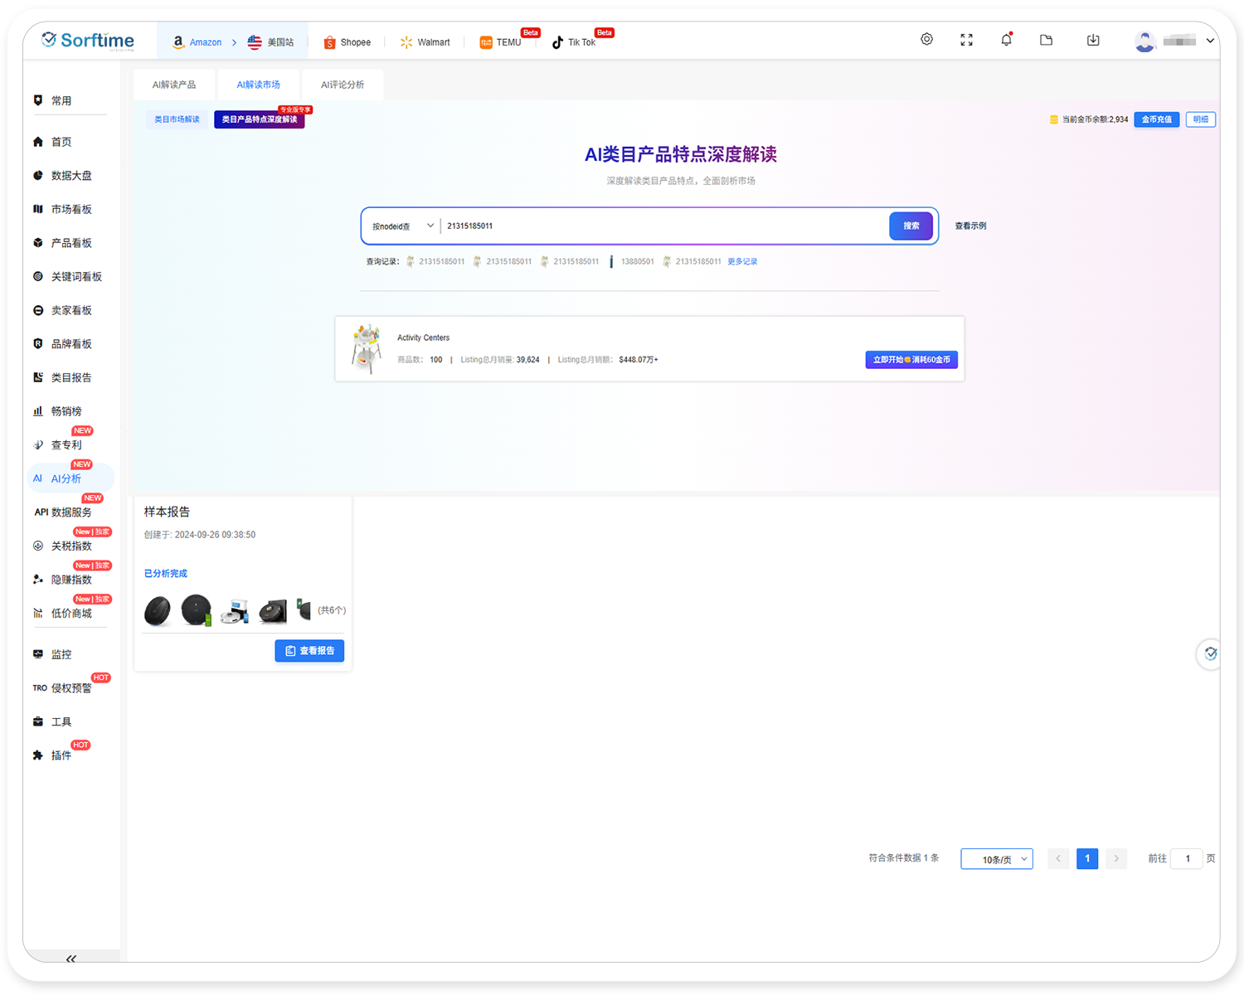Select the TEMU marketplace

click(501, 41)
